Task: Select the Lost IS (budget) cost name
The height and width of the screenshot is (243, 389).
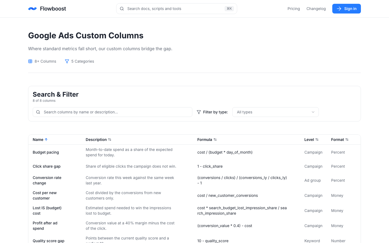Action: click(x=47, y=211)
